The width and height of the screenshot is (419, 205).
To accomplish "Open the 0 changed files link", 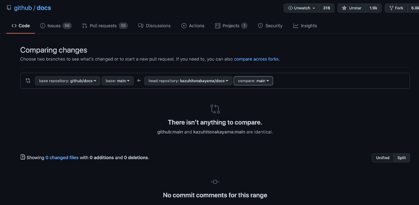I will coord(62,158).
